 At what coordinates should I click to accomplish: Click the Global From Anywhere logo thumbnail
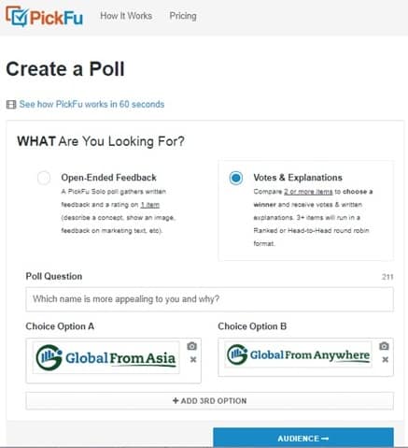point(298,354)
